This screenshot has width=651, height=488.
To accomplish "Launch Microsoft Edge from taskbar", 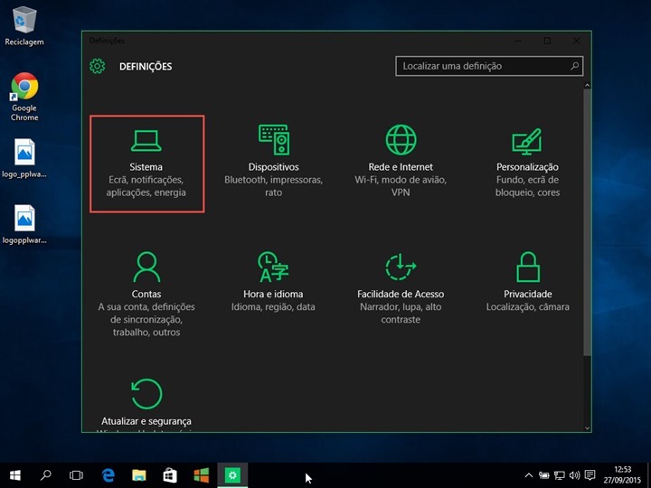I will (x=108, y=474).
